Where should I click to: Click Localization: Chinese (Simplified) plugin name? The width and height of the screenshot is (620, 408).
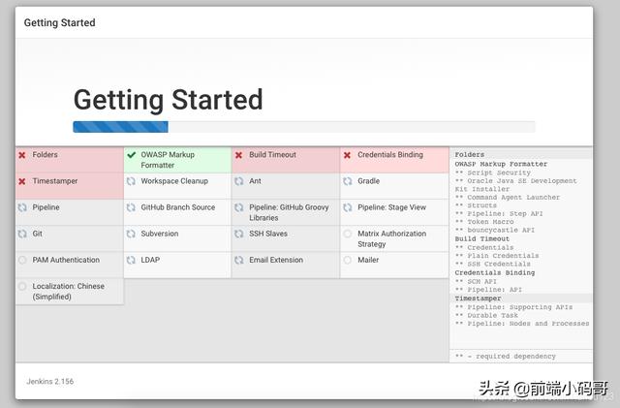click(69, 292)
